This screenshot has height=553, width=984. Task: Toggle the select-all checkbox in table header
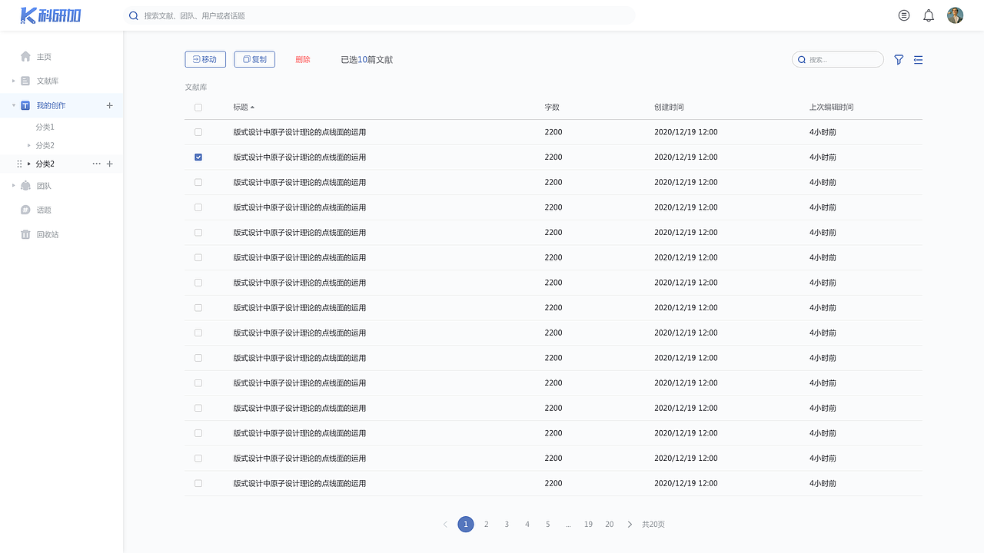tap(198, 108)
